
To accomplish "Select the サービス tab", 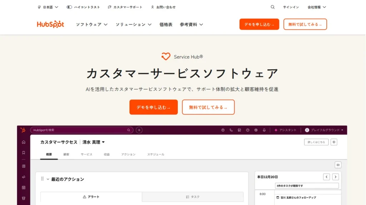I will 86,154.
